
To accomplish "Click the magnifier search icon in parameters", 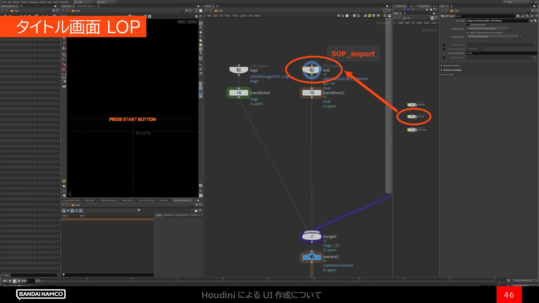I will (x=527, y=16).
